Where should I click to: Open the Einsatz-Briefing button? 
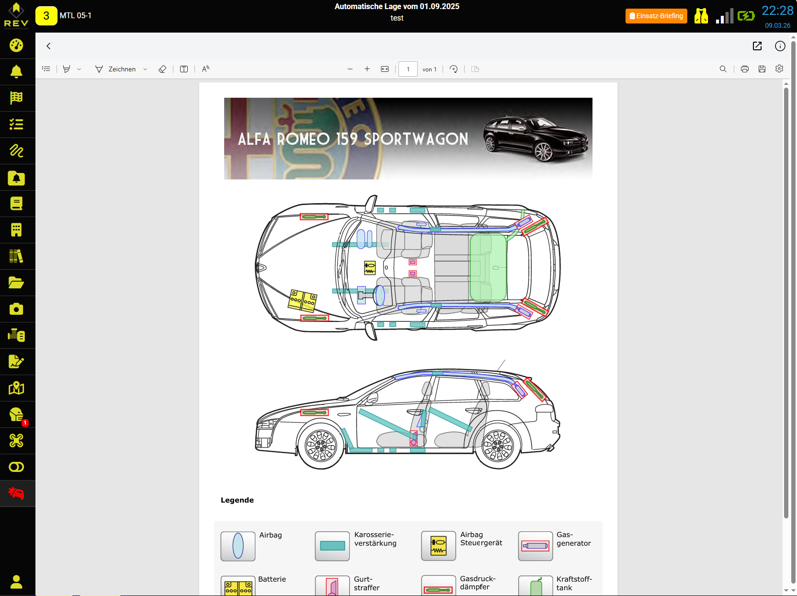coord(656,16)
